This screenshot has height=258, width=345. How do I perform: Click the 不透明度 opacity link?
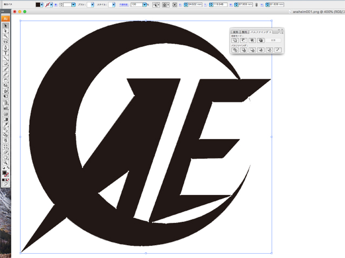tap(124, 5)
